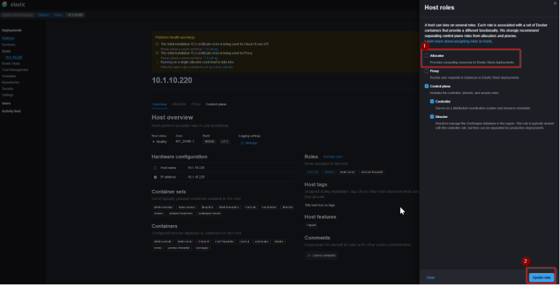This screenshot has height=285, width=560.
Task: Open TLS settings link for Proxy warning
Action: pos(210,58)
